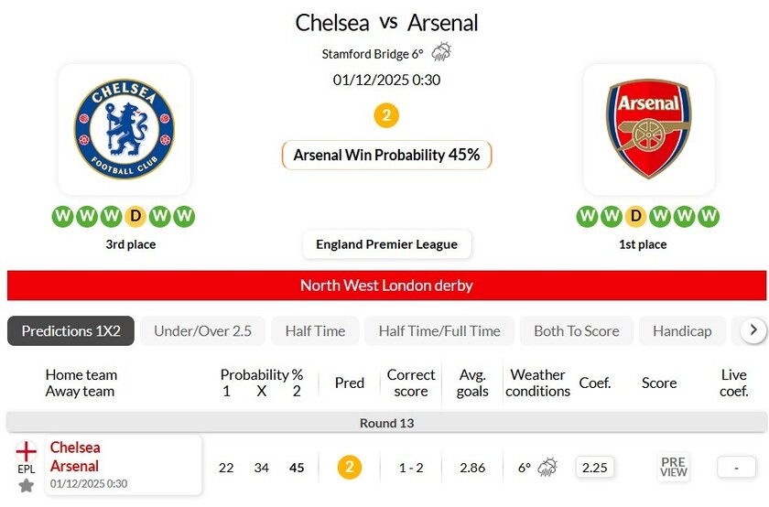
Task: Click Chelsea's yellow D draw form badge
Action: pyautogui.click(x=135, y=217)
